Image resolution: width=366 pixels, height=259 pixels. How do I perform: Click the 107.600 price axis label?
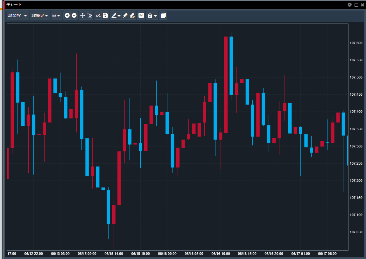(356, 43)
